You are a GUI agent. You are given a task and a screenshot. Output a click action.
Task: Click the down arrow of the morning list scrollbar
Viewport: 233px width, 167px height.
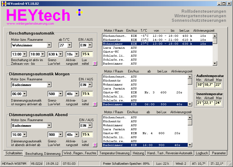coord(190,104)
